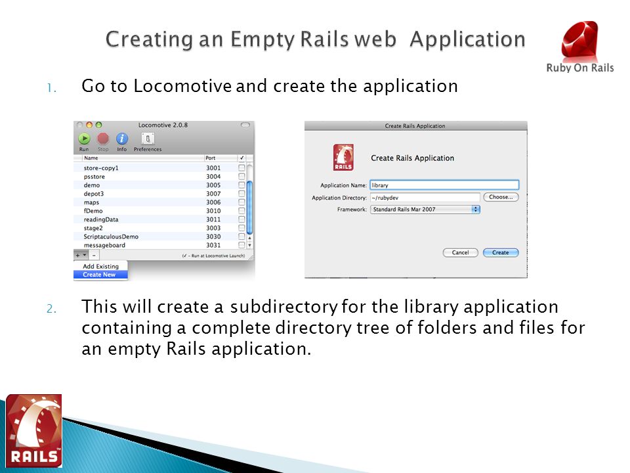Select the ScriptaculousDemo application row
The height and width of the screenshot is (473, 630).
pyautogui.click(x=160, y=236)
